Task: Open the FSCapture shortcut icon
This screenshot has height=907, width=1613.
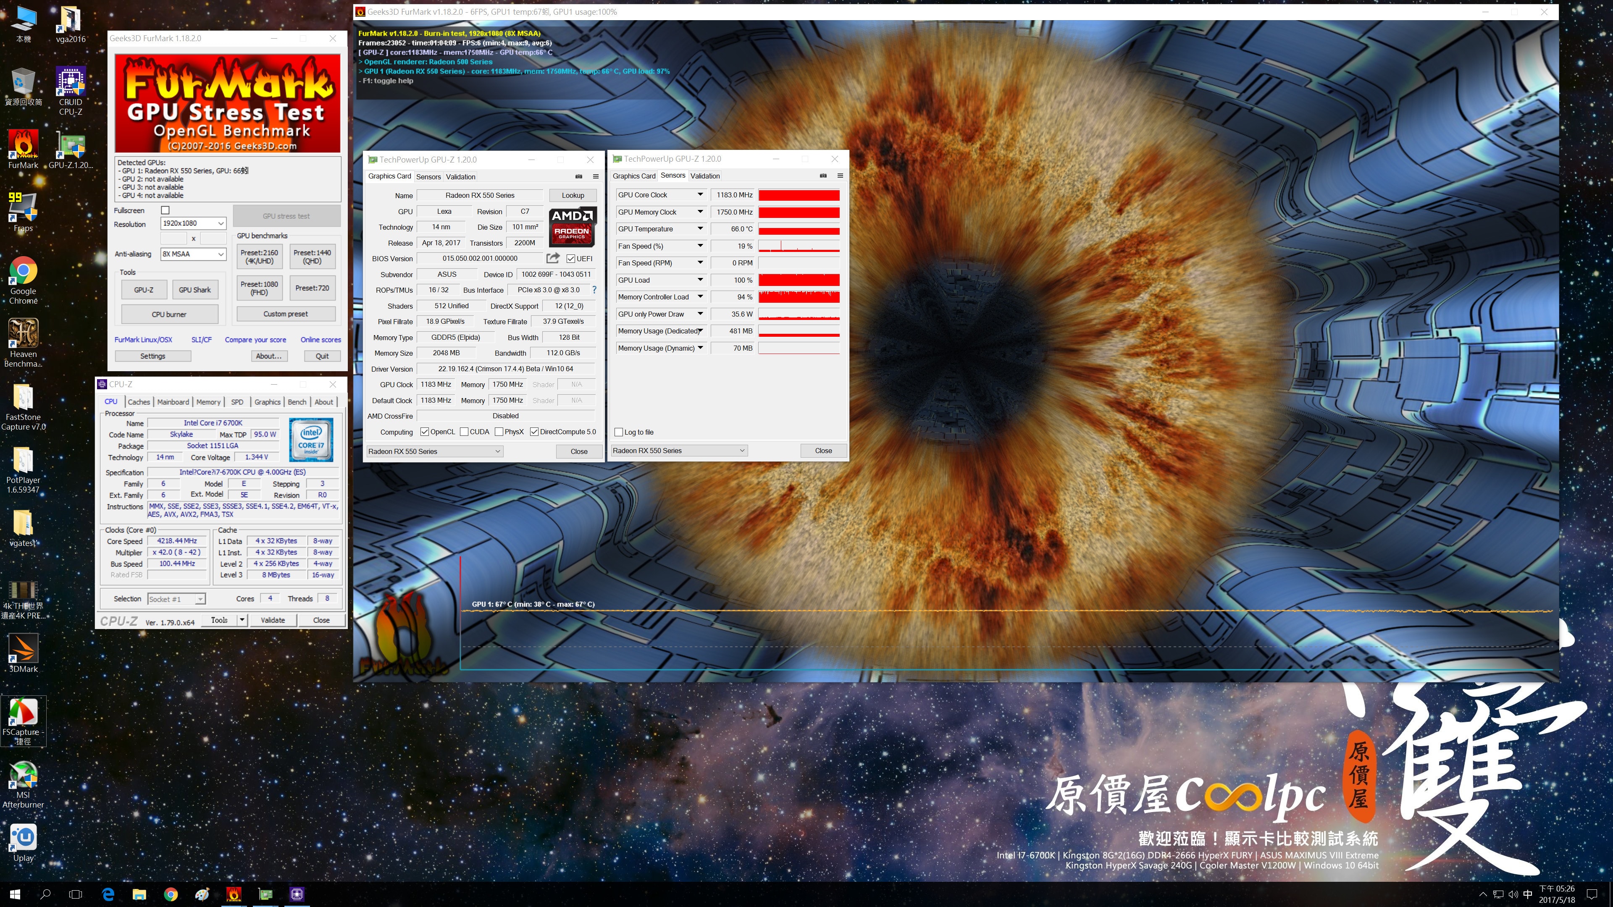Action: [23, 721]
